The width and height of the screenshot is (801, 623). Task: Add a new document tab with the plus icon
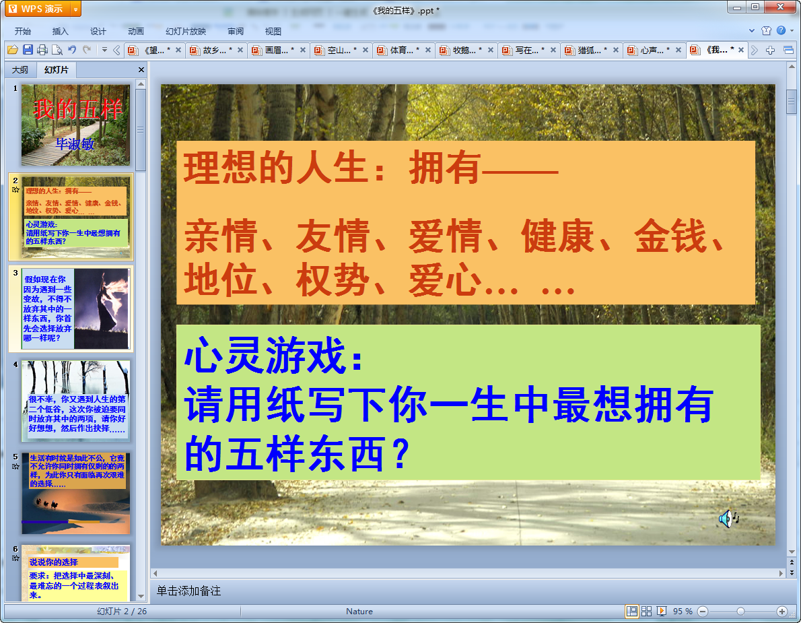coord(770,50)
